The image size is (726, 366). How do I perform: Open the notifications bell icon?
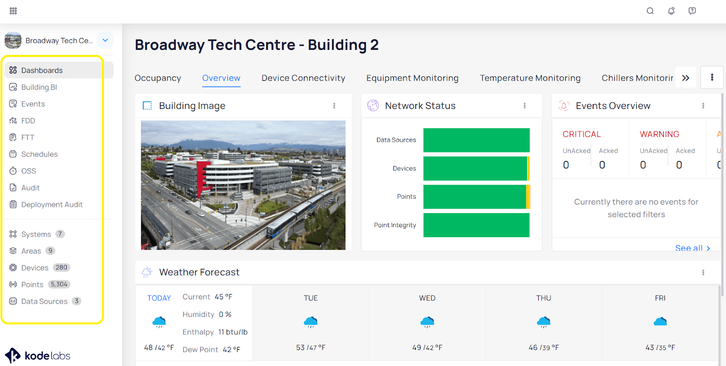click(671, 11)
